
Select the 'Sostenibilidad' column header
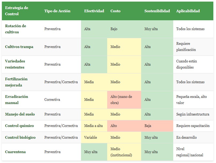157,11
